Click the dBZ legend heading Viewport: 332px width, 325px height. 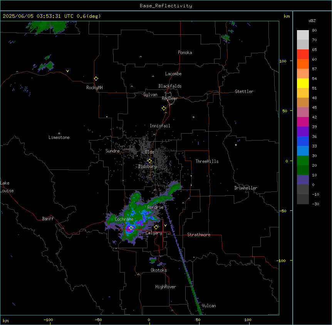coord(312,20)
